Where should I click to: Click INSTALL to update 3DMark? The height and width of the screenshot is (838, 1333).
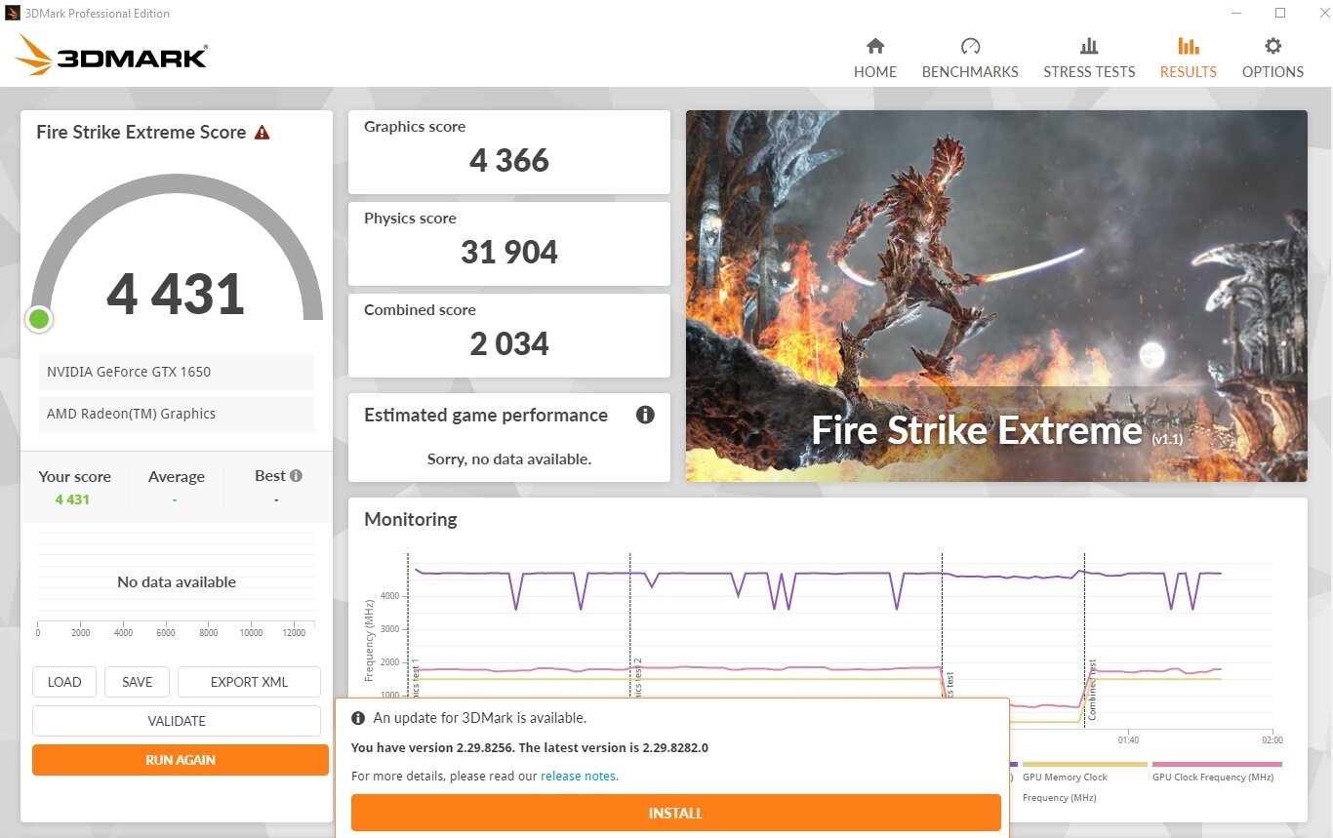(675, 813)
